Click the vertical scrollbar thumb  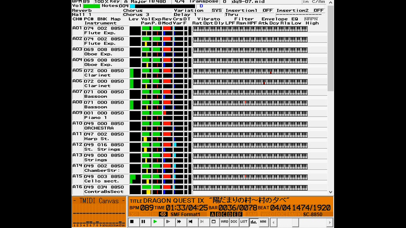point(331,48)
